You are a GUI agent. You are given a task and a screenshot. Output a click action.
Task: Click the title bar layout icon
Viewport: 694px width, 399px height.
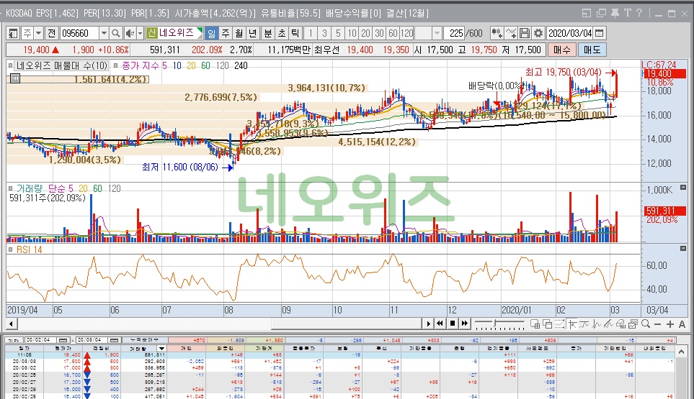[x=587, y=13]
